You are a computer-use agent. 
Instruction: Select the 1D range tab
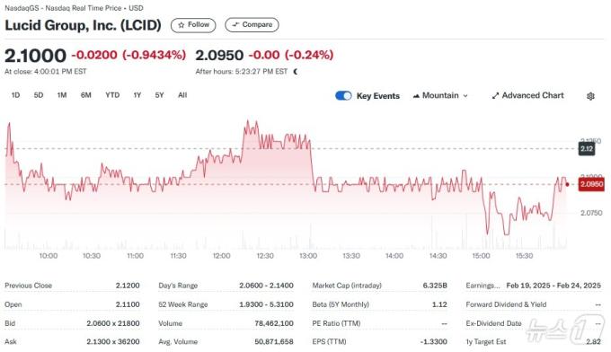tap(15, 95)
